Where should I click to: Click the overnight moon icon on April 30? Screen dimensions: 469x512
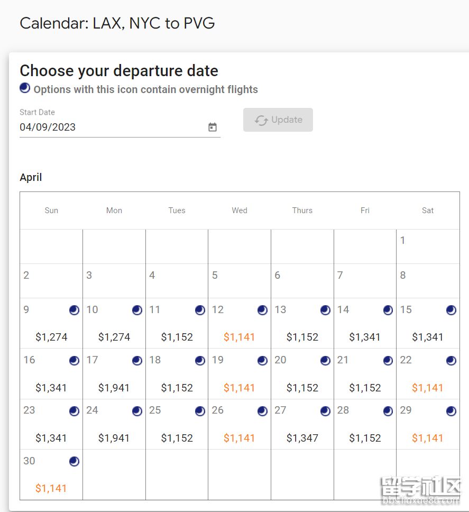coord(75,461)
